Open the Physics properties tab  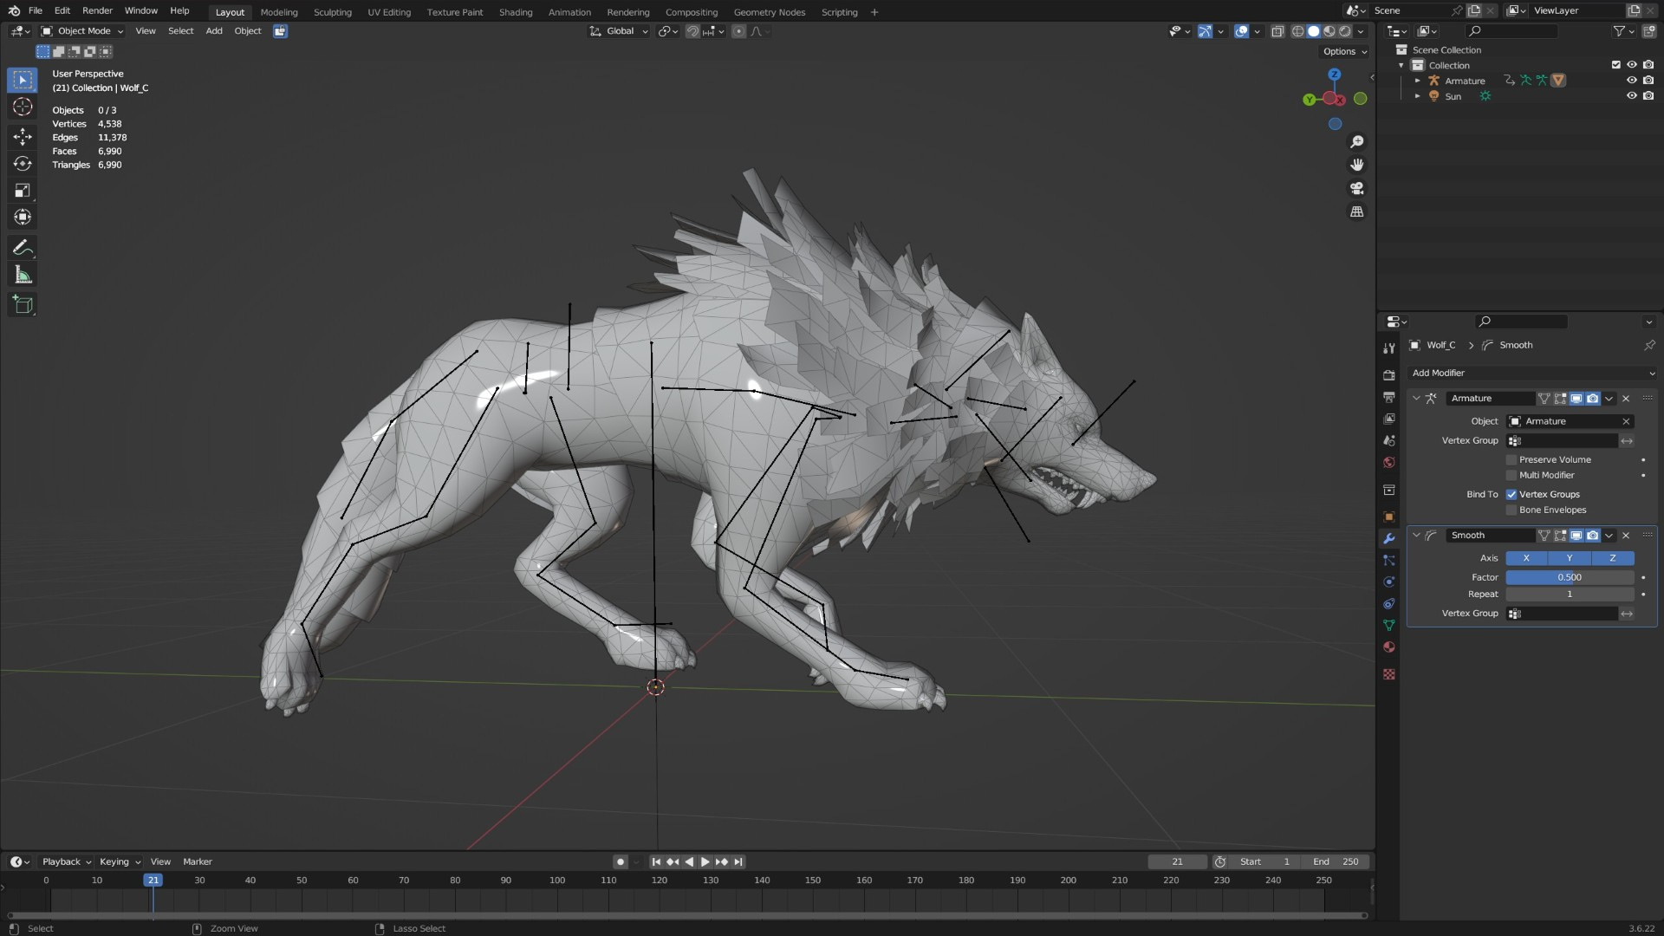point(1389,582)
